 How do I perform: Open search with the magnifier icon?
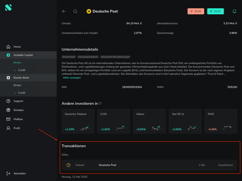click(75, 11)
